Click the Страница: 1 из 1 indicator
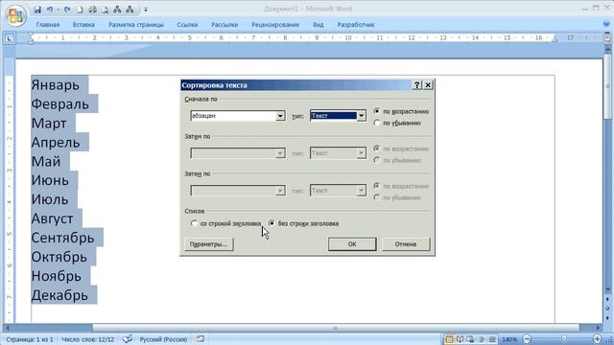 tap(30, 339)
